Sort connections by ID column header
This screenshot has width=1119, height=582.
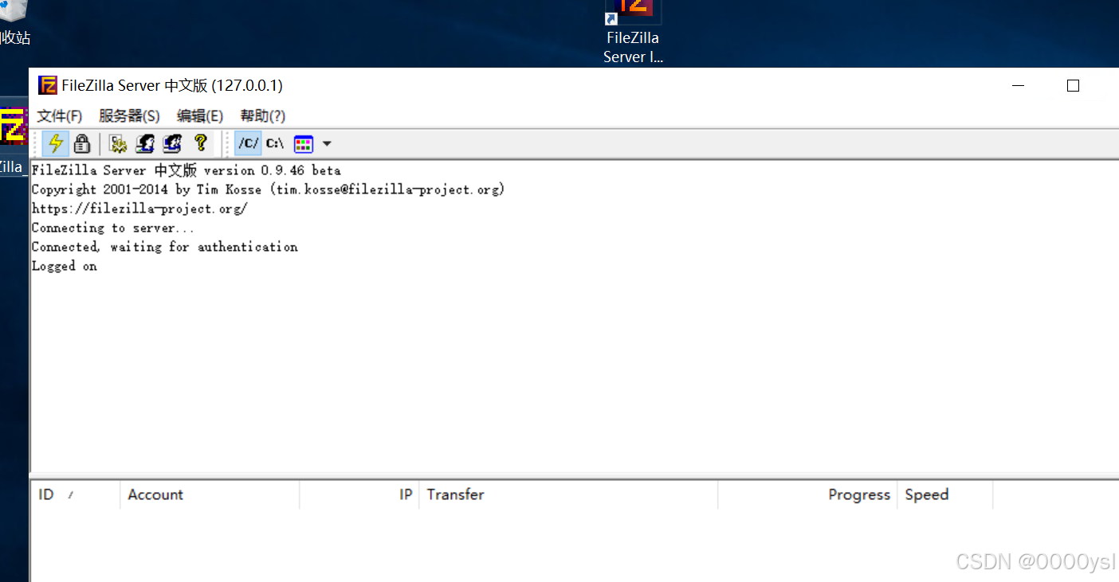click(75, 494)
